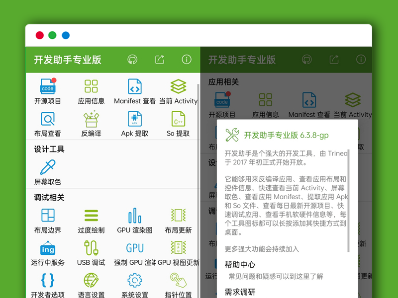
Task: Select the 屏幕取色 eyedropper tool
Action: [x=48, y=172]
